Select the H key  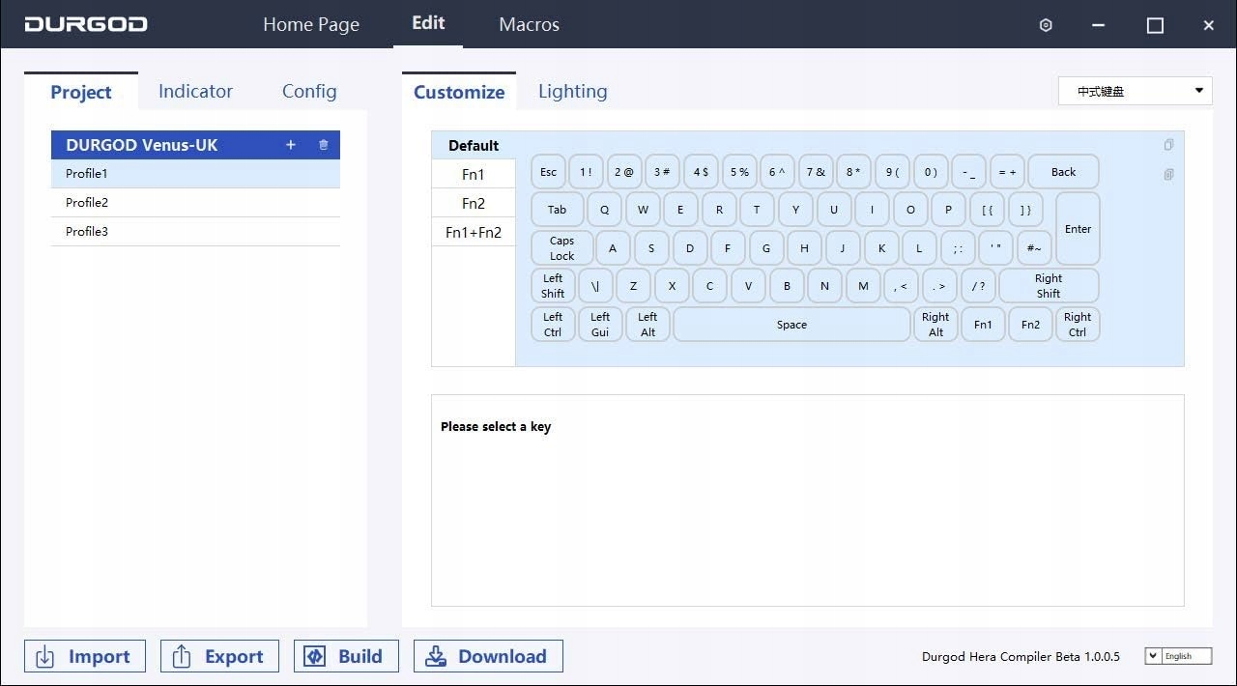coord(804,248)
